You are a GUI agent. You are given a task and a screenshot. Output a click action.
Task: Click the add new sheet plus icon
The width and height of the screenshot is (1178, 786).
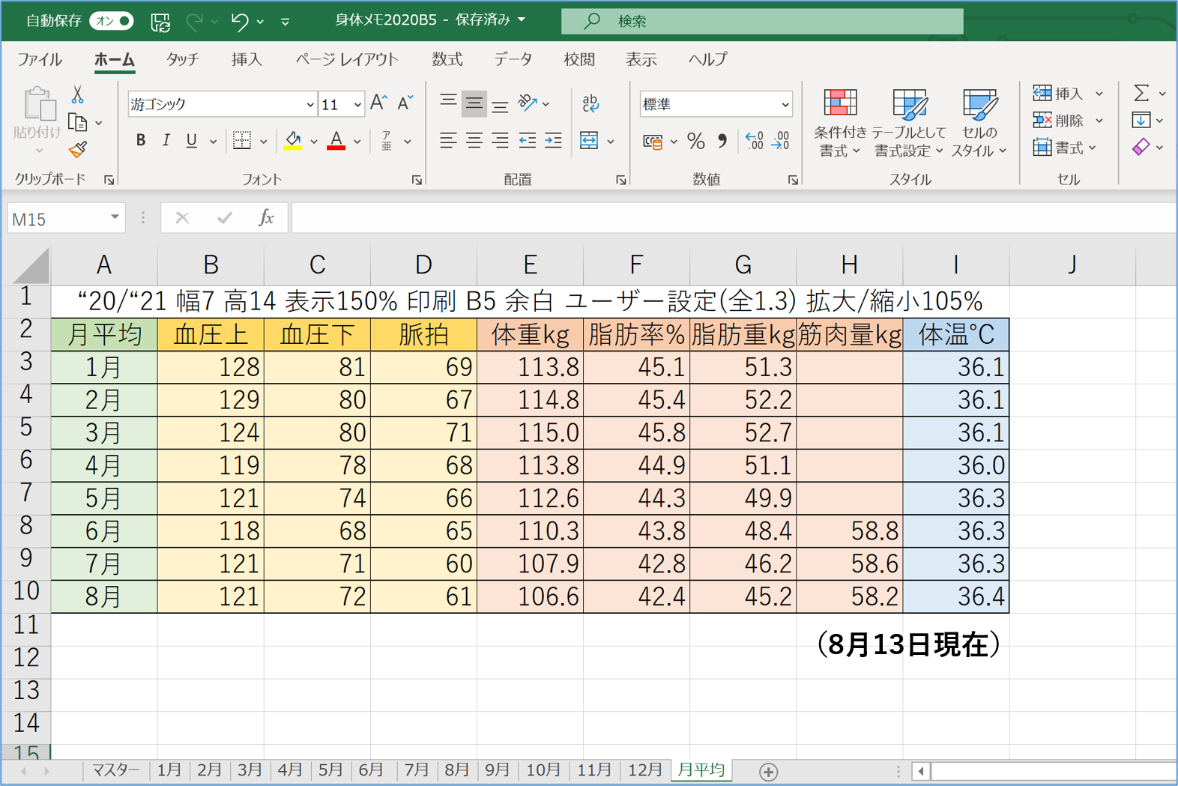pos(768,771)
